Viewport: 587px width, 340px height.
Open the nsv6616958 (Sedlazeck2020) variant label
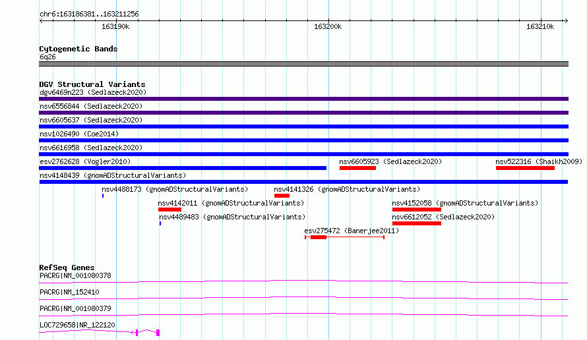(x=91, y=148)
